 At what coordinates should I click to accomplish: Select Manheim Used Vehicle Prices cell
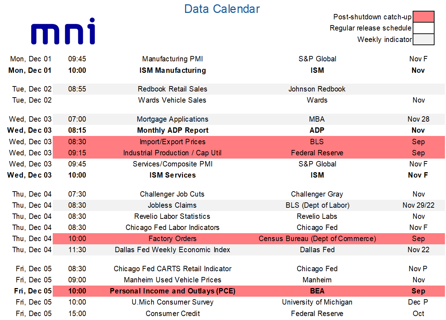coord(173,280)
